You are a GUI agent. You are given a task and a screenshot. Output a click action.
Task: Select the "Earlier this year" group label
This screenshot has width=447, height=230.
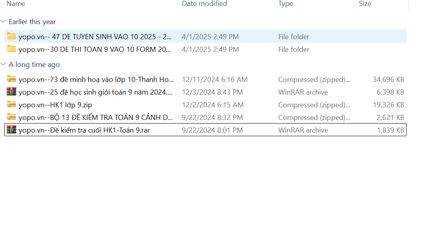tap(32, 22)
